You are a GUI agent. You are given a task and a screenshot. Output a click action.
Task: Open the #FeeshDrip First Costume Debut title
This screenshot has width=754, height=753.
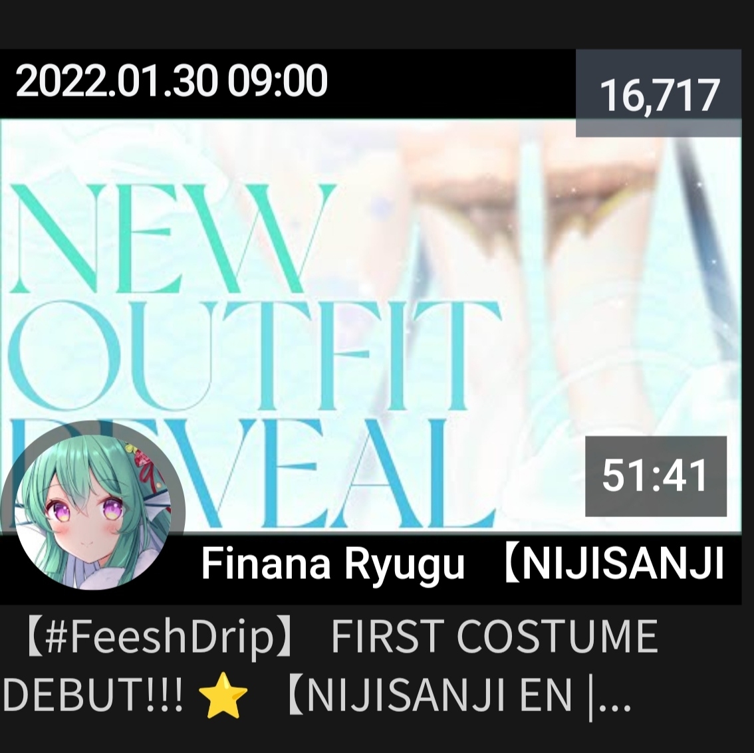tap(330, 667)
